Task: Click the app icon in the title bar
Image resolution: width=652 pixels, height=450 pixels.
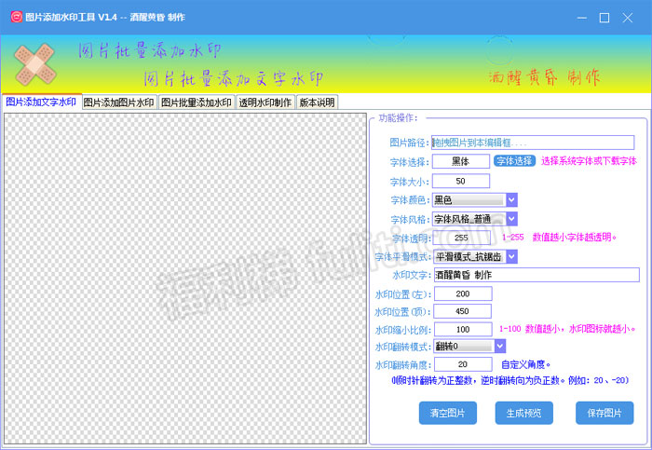Action: (x=13, y=18)
